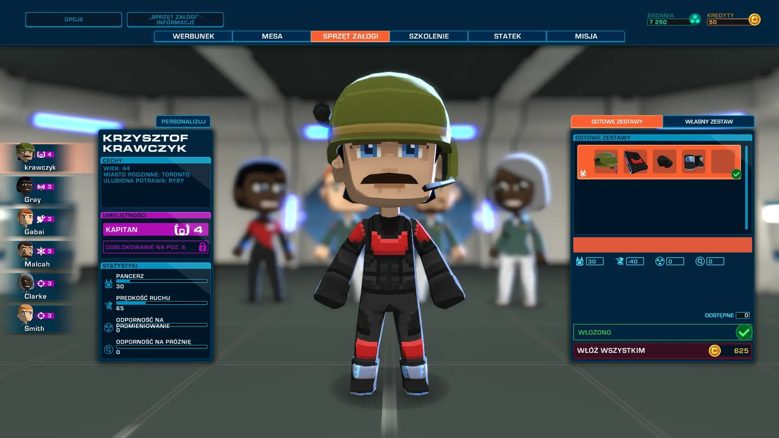
Task: Click the green helmet item icon
Action: pos(606,161)
